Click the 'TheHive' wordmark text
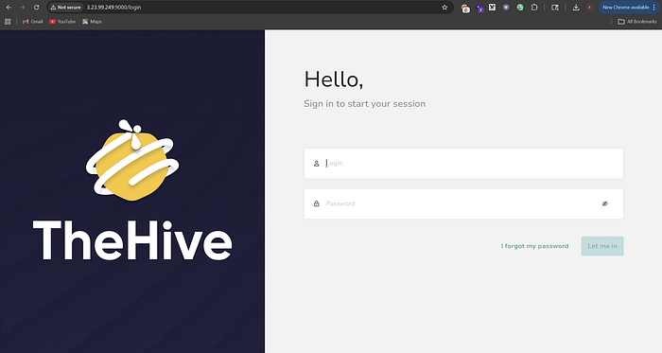This screenshot has width=662, height=353. coord(132,240)
